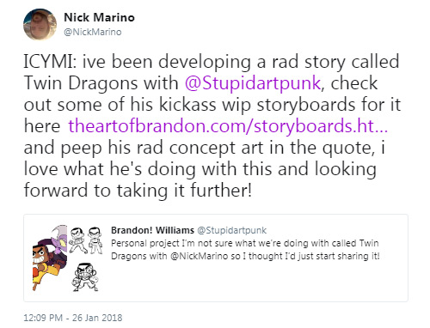View the colored concept art thumbnail
Screen dimensions: 430x328
coord(50,258)
